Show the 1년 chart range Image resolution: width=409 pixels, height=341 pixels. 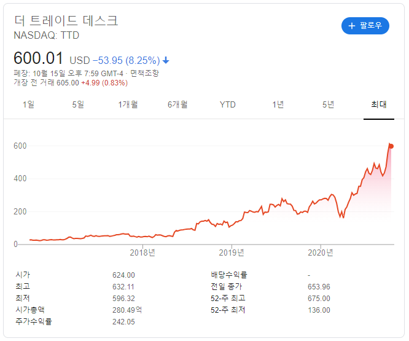click(x=278, y=104)
